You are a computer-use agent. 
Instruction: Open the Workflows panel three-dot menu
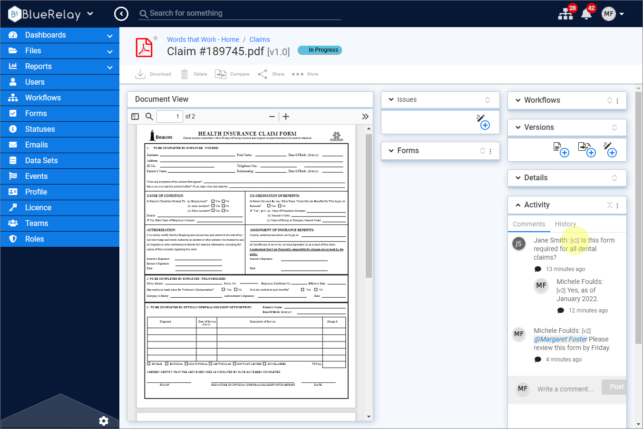(x=617, y=101)
